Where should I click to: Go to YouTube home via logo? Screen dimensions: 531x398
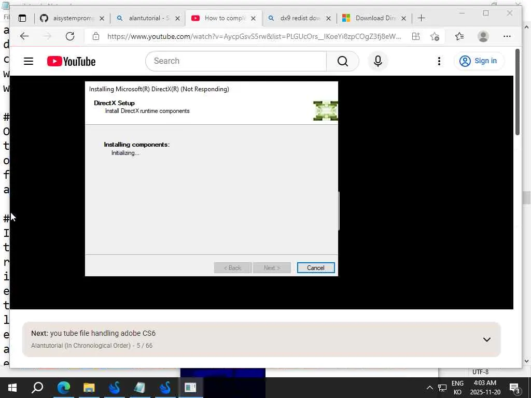point(72,61)
